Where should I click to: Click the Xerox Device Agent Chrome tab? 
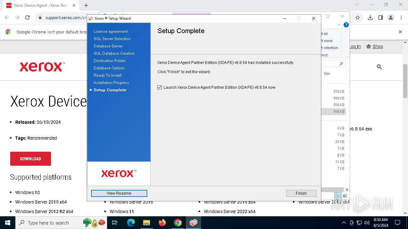[40, 5]
